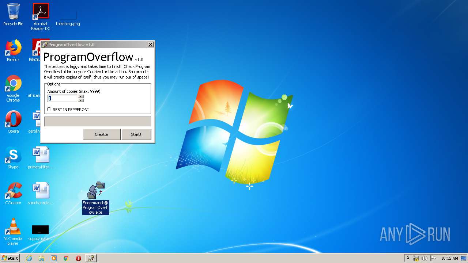Launch Chrome from the taskbar
Image resolution: width=468 pixels, height=263 pixels.
[66, 258]
